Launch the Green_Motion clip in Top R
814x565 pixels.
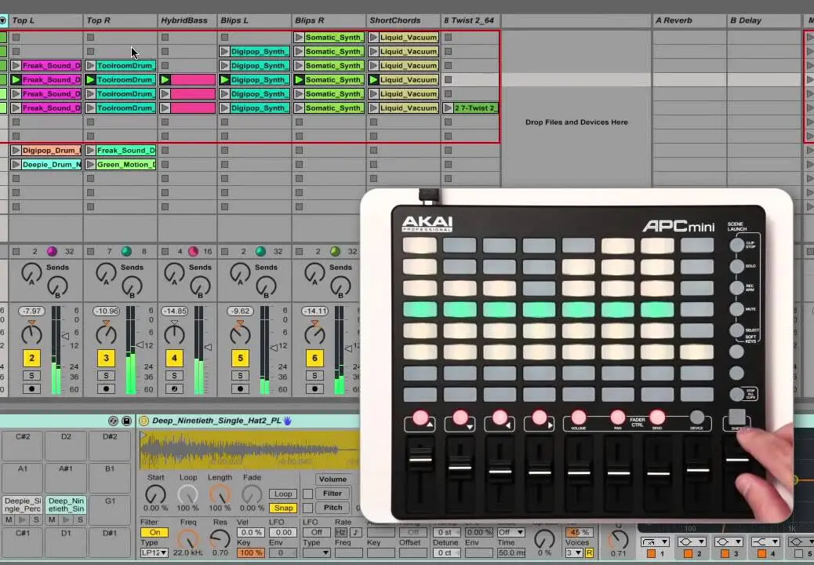(x=90, y=165)
